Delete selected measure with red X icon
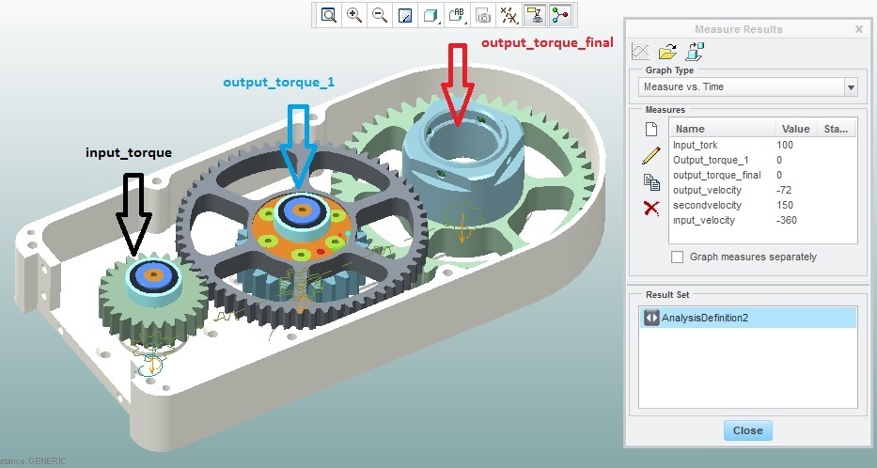877x468 pixels. (651, 208)
